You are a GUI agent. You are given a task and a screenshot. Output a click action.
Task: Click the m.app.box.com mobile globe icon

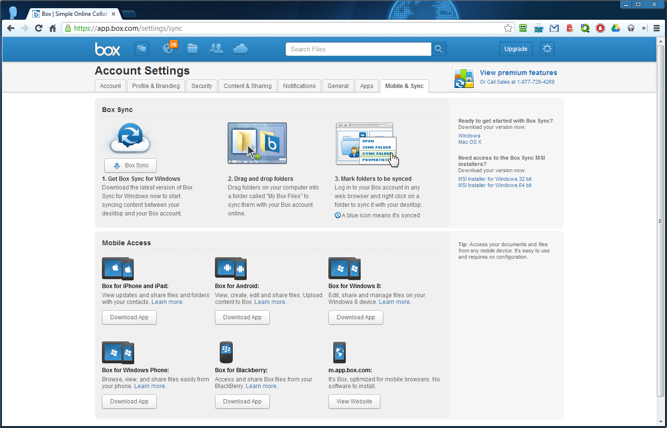click(340, 352)
